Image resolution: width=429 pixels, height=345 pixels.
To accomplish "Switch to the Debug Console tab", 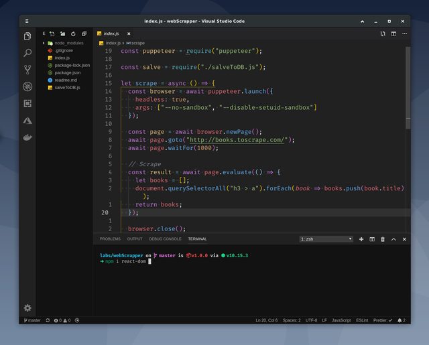I will (165, 239).
